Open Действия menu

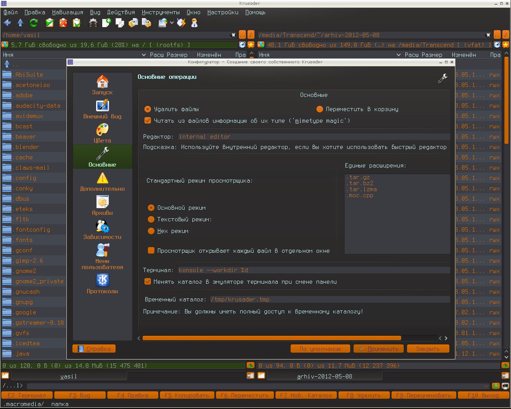point(121,12)
